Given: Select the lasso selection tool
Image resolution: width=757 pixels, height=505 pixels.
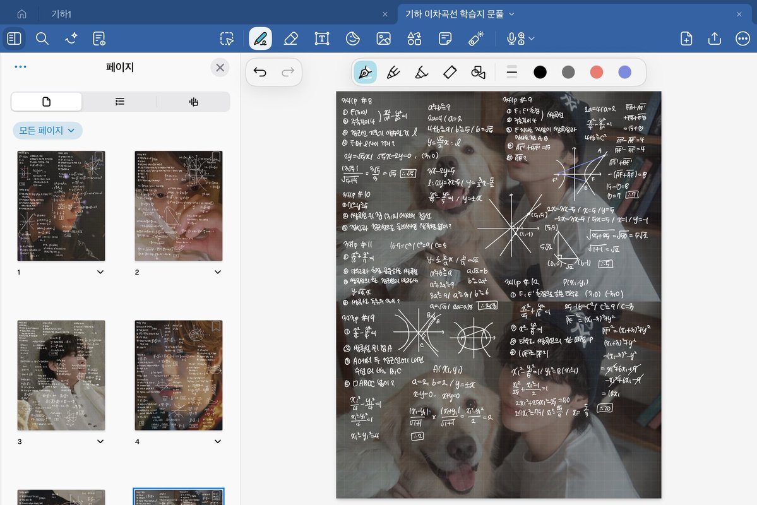Looking at the screenshot, I should 227,39.
